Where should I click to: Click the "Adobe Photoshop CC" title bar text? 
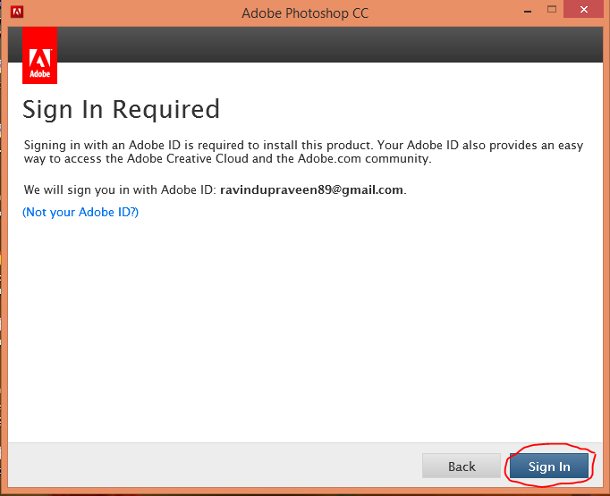click(305, 13)
